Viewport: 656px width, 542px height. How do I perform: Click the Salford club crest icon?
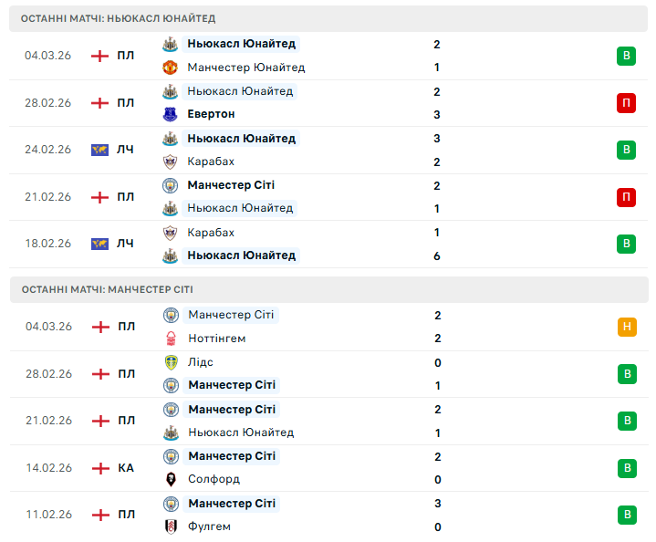pyautogui.click(x=171, y=479)
